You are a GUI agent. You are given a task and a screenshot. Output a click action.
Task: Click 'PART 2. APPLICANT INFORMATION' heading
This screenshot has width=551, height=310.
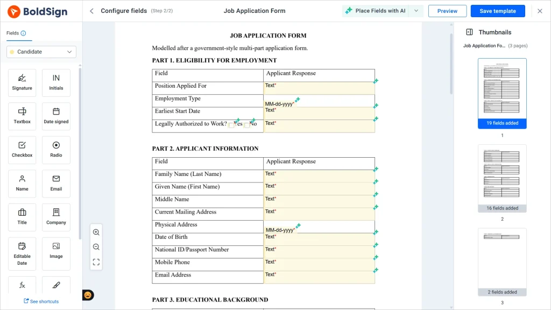[205, 149]
